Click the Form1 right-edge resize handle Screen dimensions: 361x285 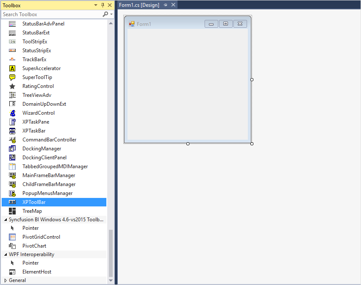pyautogui.click(x=252, y=79)
